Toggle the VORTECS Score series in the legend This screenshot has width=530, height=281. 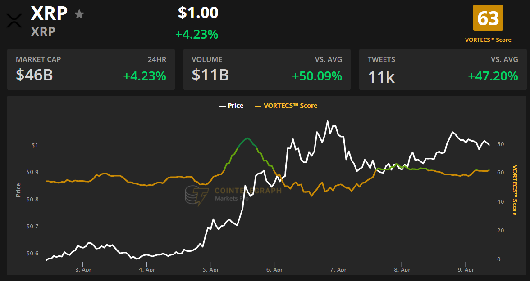tap(286, 105)
